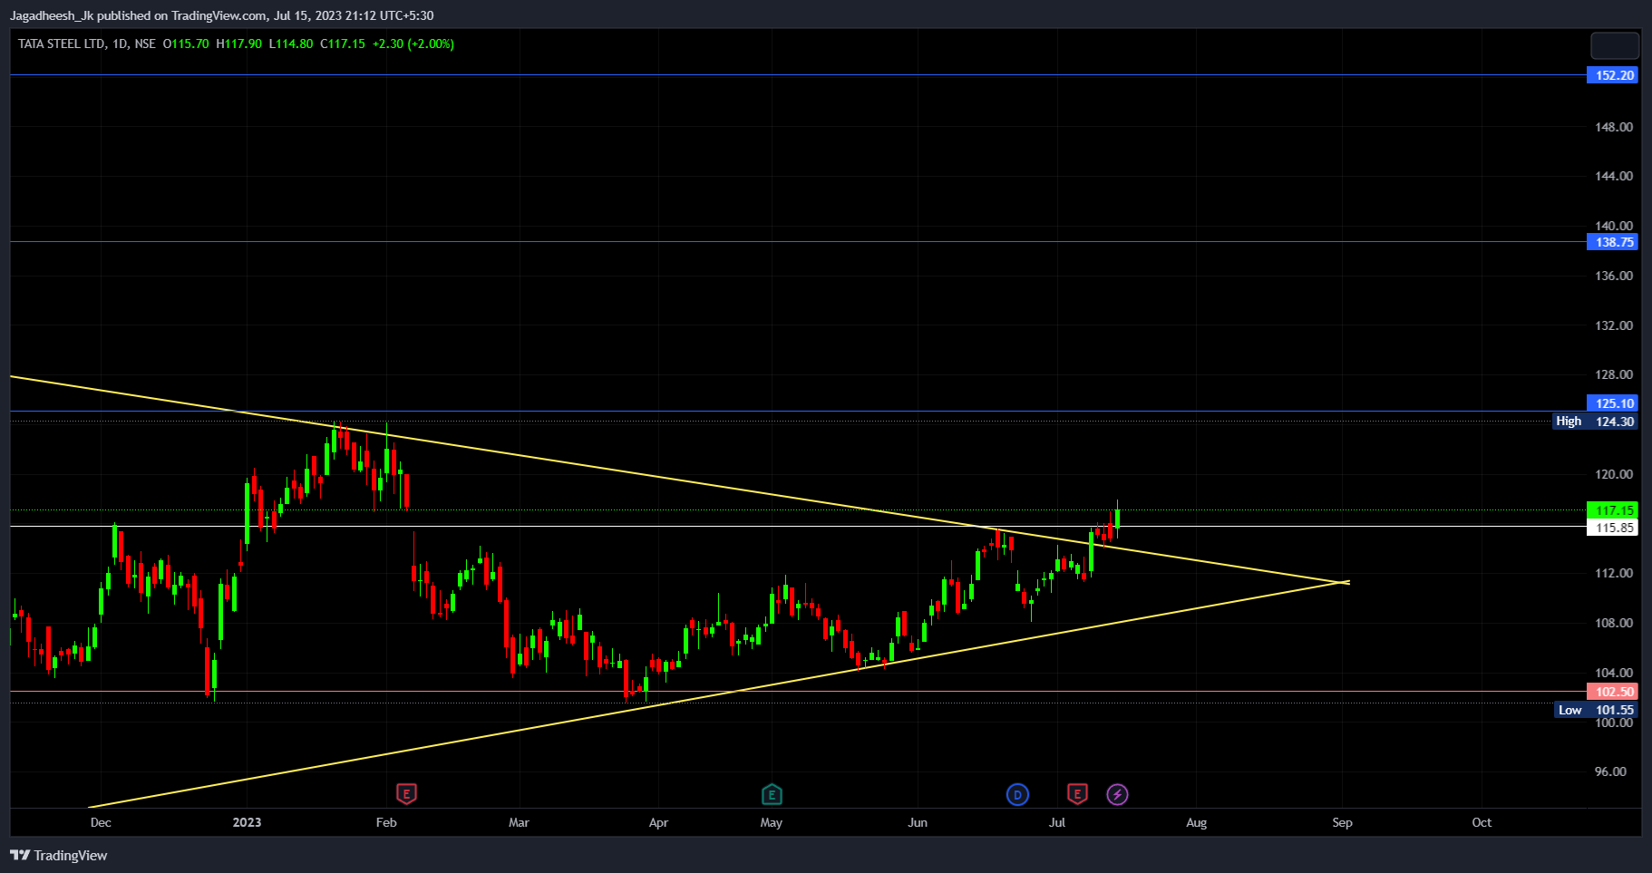Click the TradingView logo at bottom left
Viewport: 1652px width, 873px height.
(59, 855)
